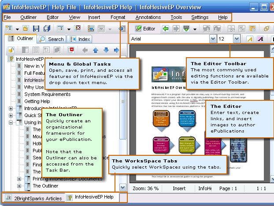Screen dimensions: 274x206
Task: Click the Insert mode status bar entry
Action: pyautogui.click(x=179, y=188)
